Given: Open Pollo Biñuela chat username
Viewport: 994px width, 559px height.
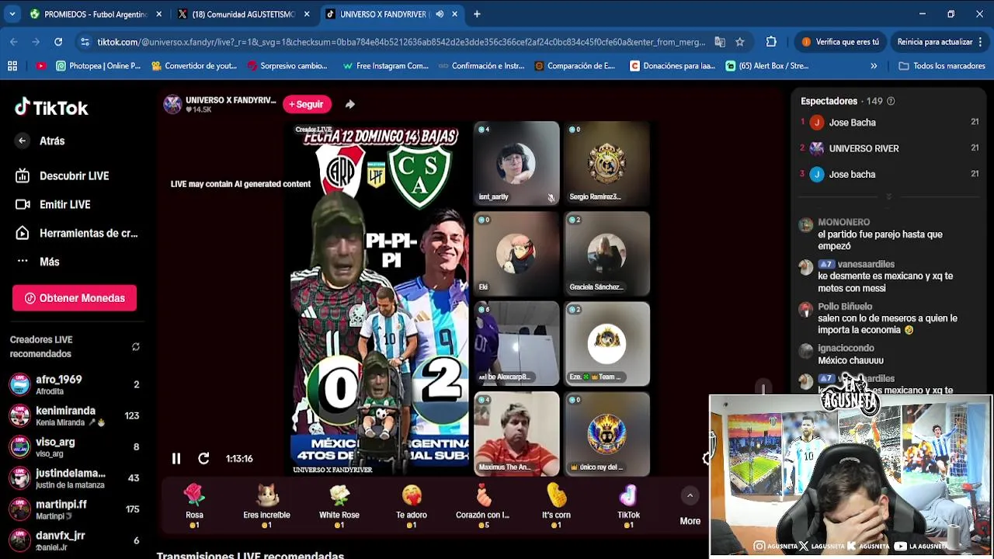Looking at the screenshot, I should (845, 307).
